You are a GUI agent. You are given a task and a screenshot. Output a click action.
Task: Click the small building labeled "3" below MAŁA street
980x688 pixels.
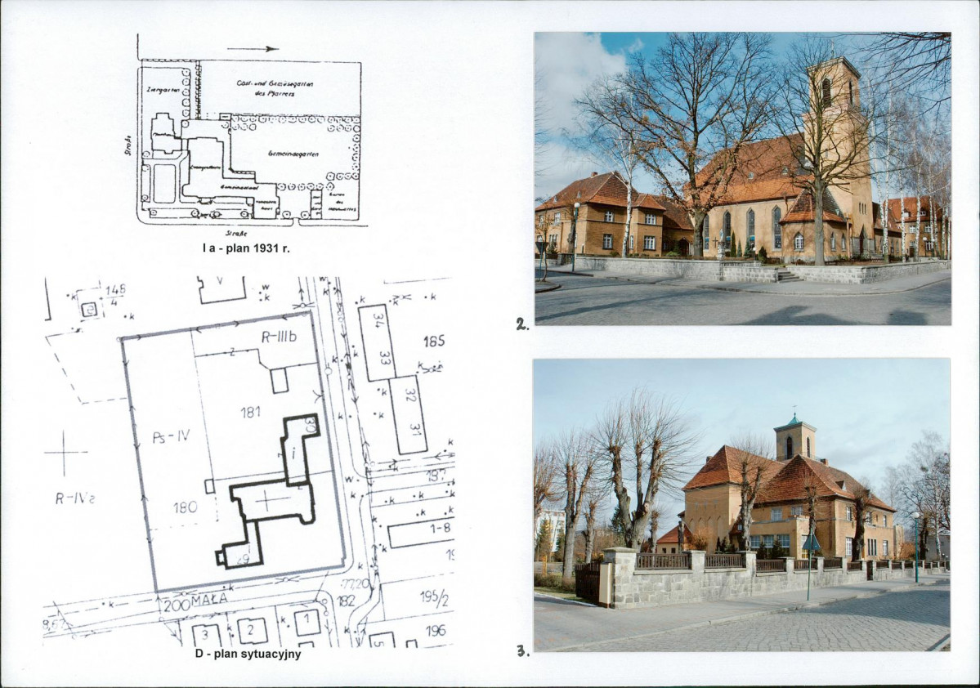[207, 636]
